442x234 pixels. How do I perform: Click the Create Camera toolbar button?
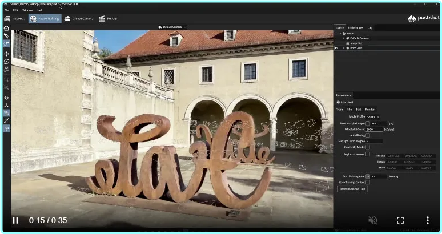pos(79,18)
